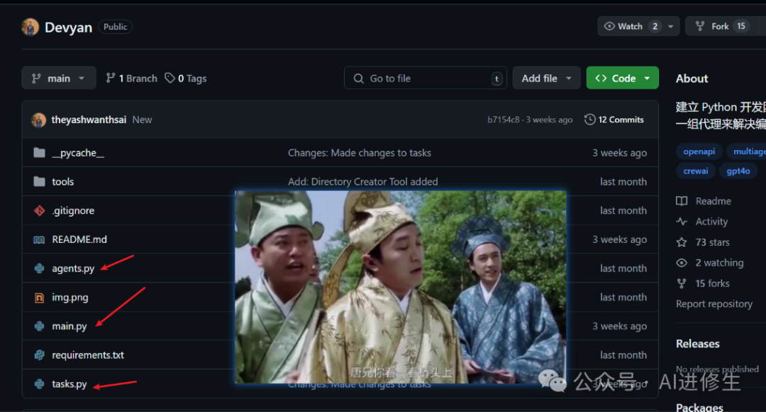Click the Devyan repository name

click(x=68, y=28)
